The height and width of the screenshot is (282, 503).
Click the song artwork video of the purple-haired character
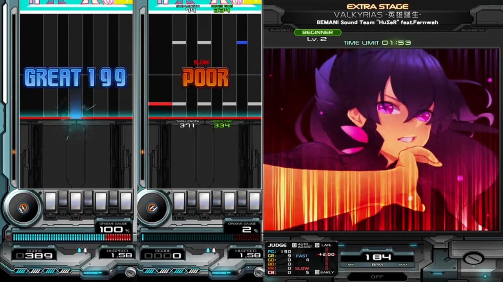tap(381, 139)
